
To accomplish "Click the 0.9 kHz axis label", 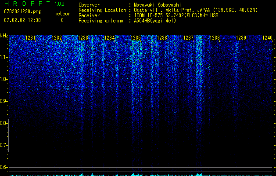I will tap(4, 101).
